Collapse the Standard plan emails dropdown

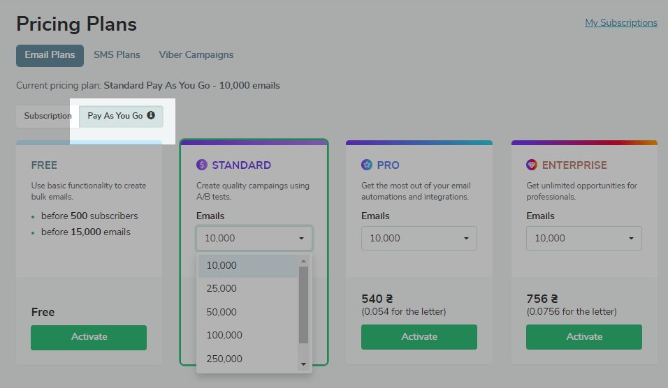coord(254,238)
